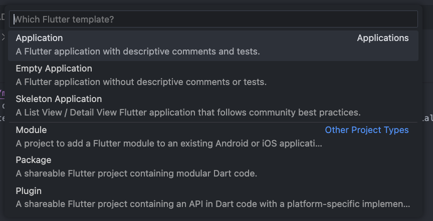Screen dimensions: 433x221
Task: Click 'add a Flutter module to existing' description
Action: pos(169,143)
